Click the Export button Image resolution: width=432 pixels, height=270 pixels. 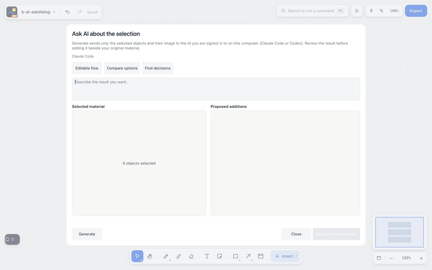coord(416,11)
